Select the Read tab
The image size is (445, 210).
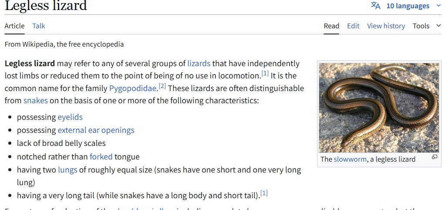(331, 26)
